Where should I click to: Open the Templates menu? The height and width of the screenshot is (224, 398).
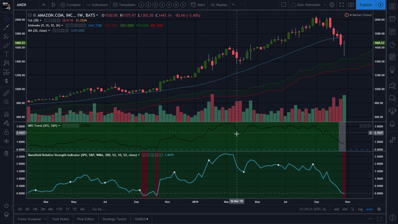tap(124, 5)
